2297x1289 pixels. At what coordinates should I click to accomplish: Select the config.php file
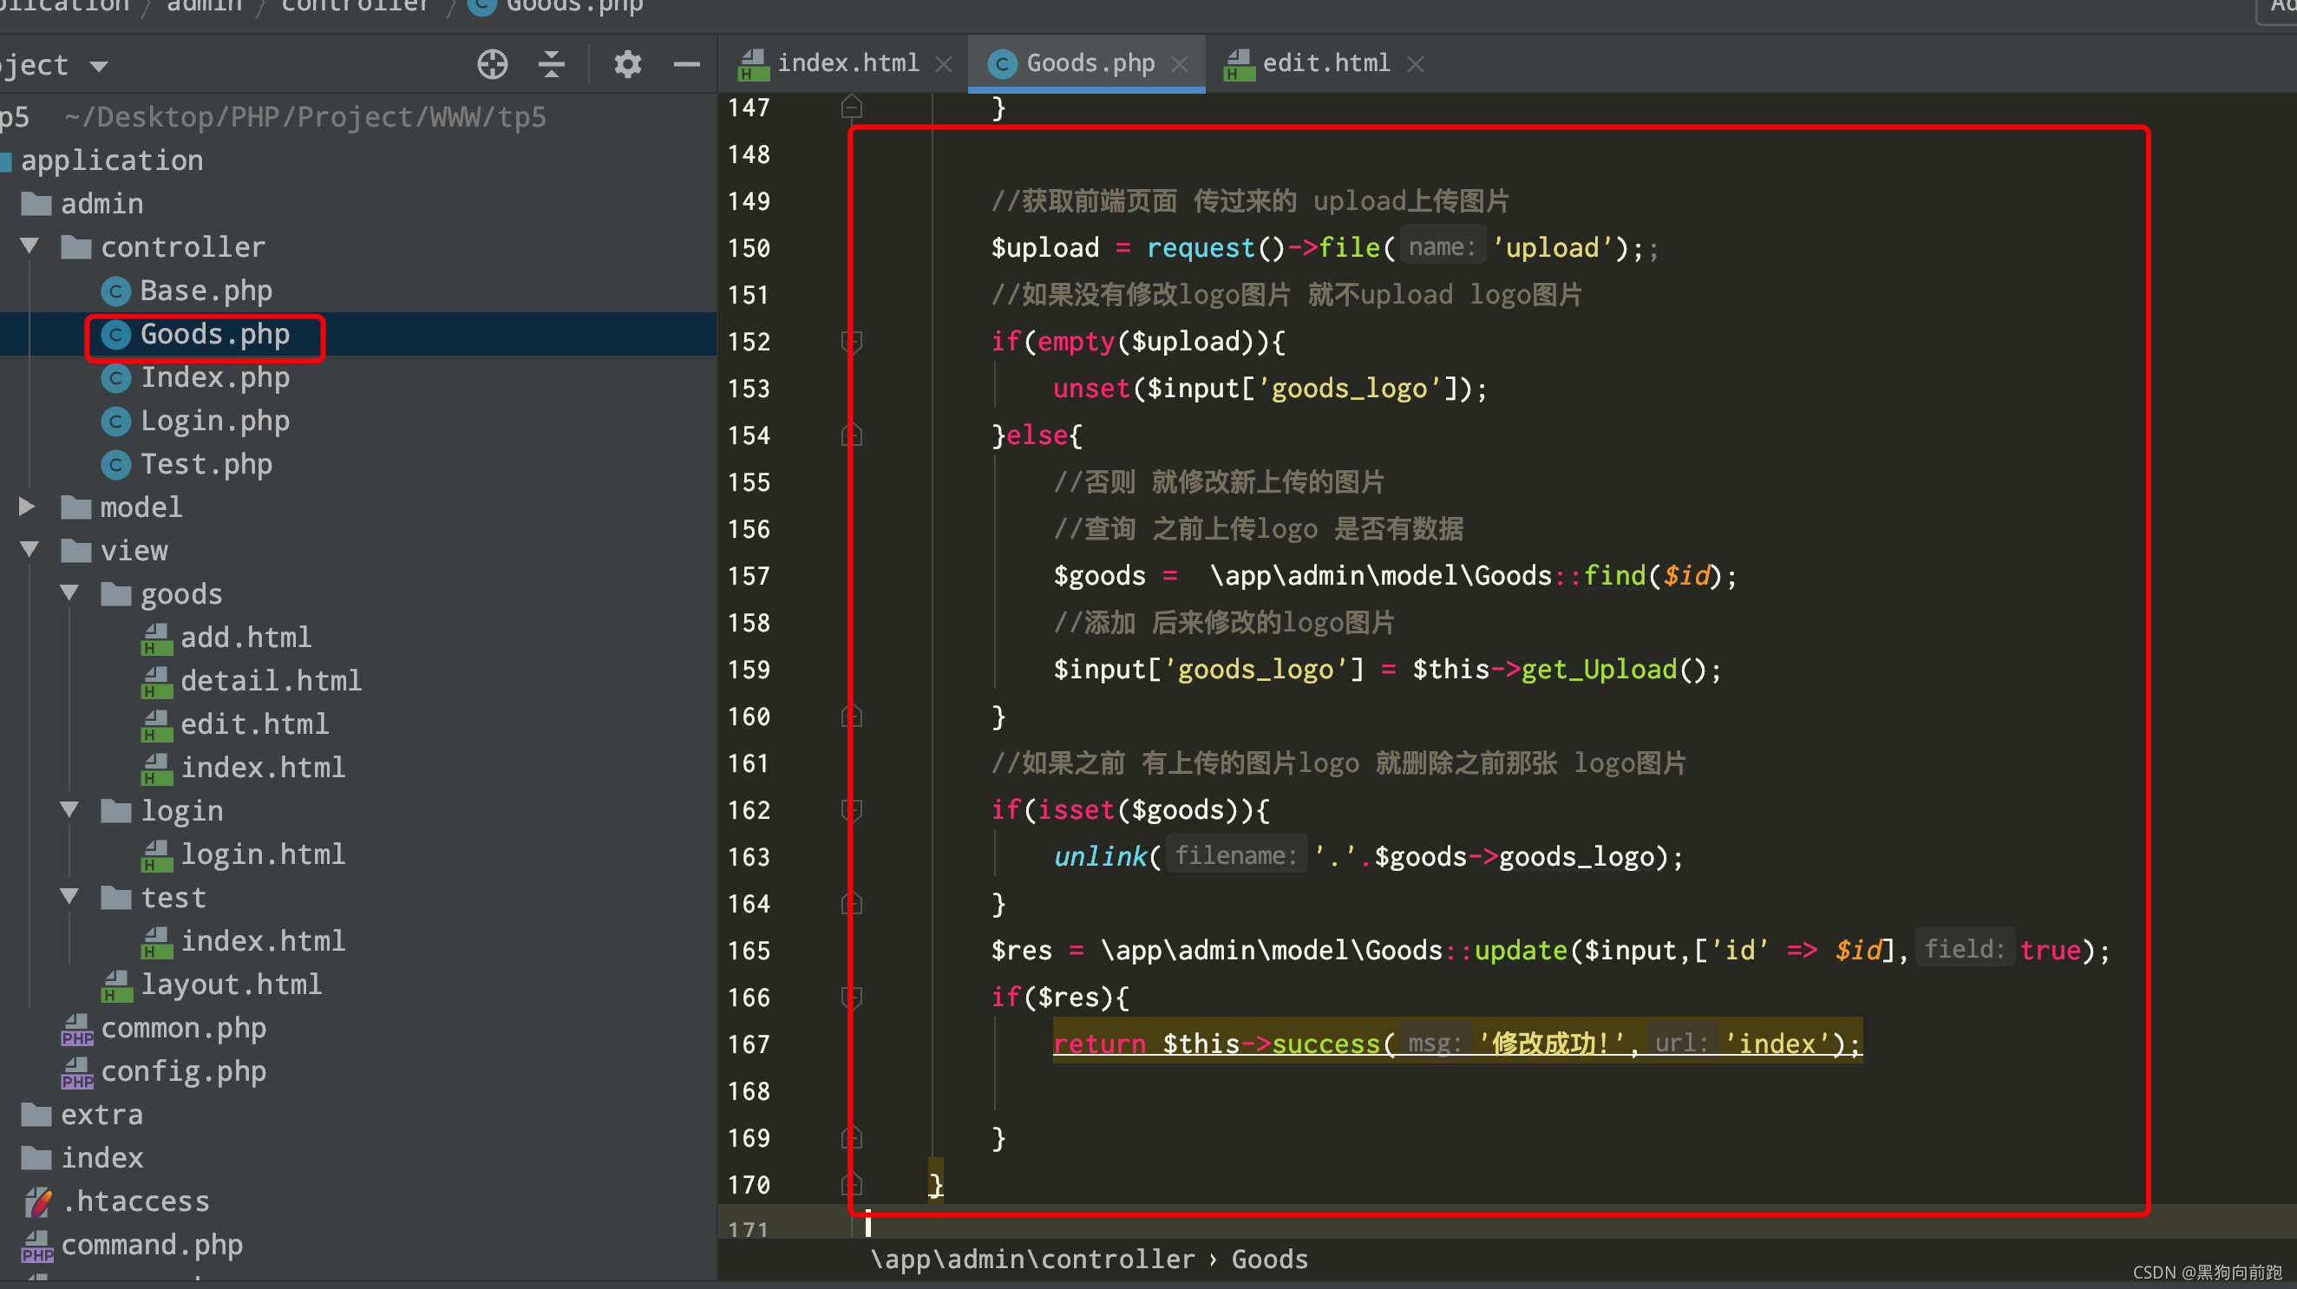pyautogui.click(x=183, y=1070)
